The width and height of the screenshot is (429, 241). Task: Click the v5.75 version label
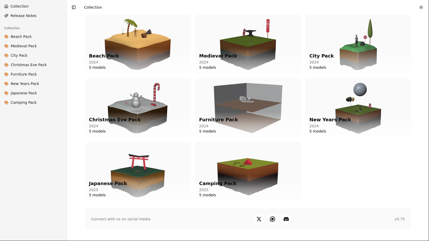coord(400,219)
